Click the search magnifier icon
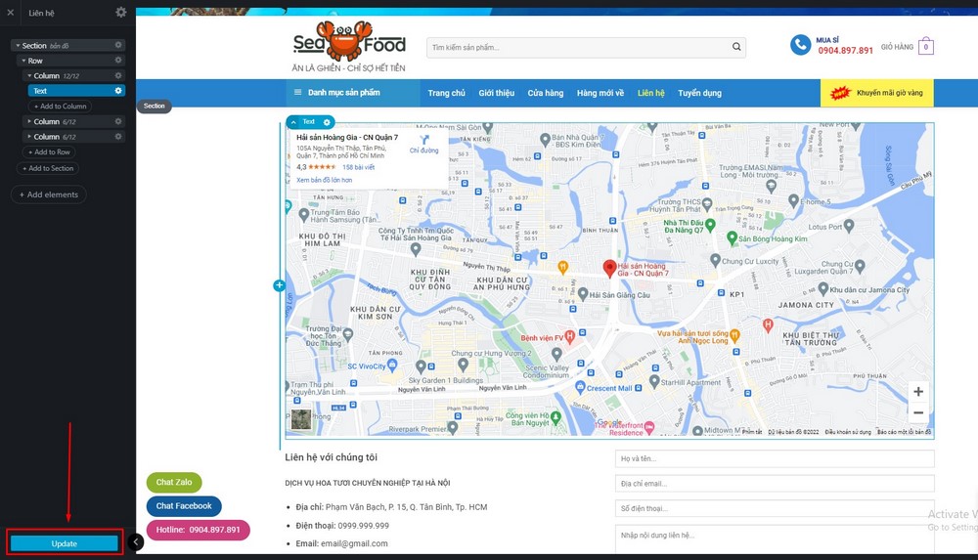 [x=736, y=47]
